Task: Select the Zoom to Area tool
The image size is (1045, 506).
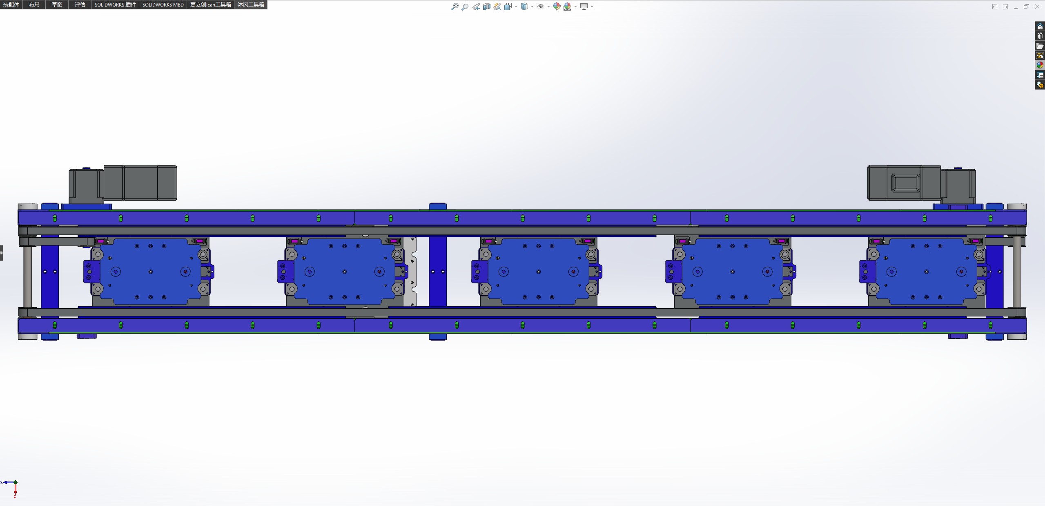Action: click(x=465, y=7)
